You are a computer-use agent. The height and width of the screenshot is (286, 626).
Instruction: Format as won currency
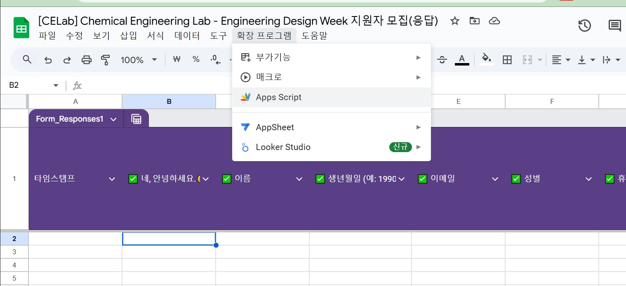tap(177, 60)
